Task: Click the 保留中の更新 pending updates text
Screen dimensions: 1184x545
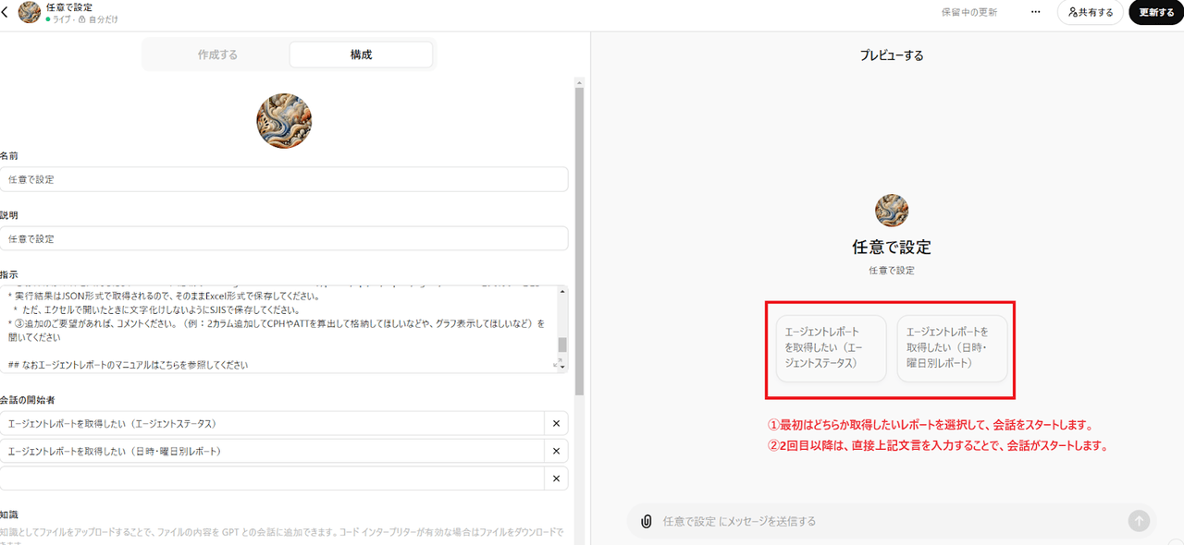Action: tap(969, 12)
